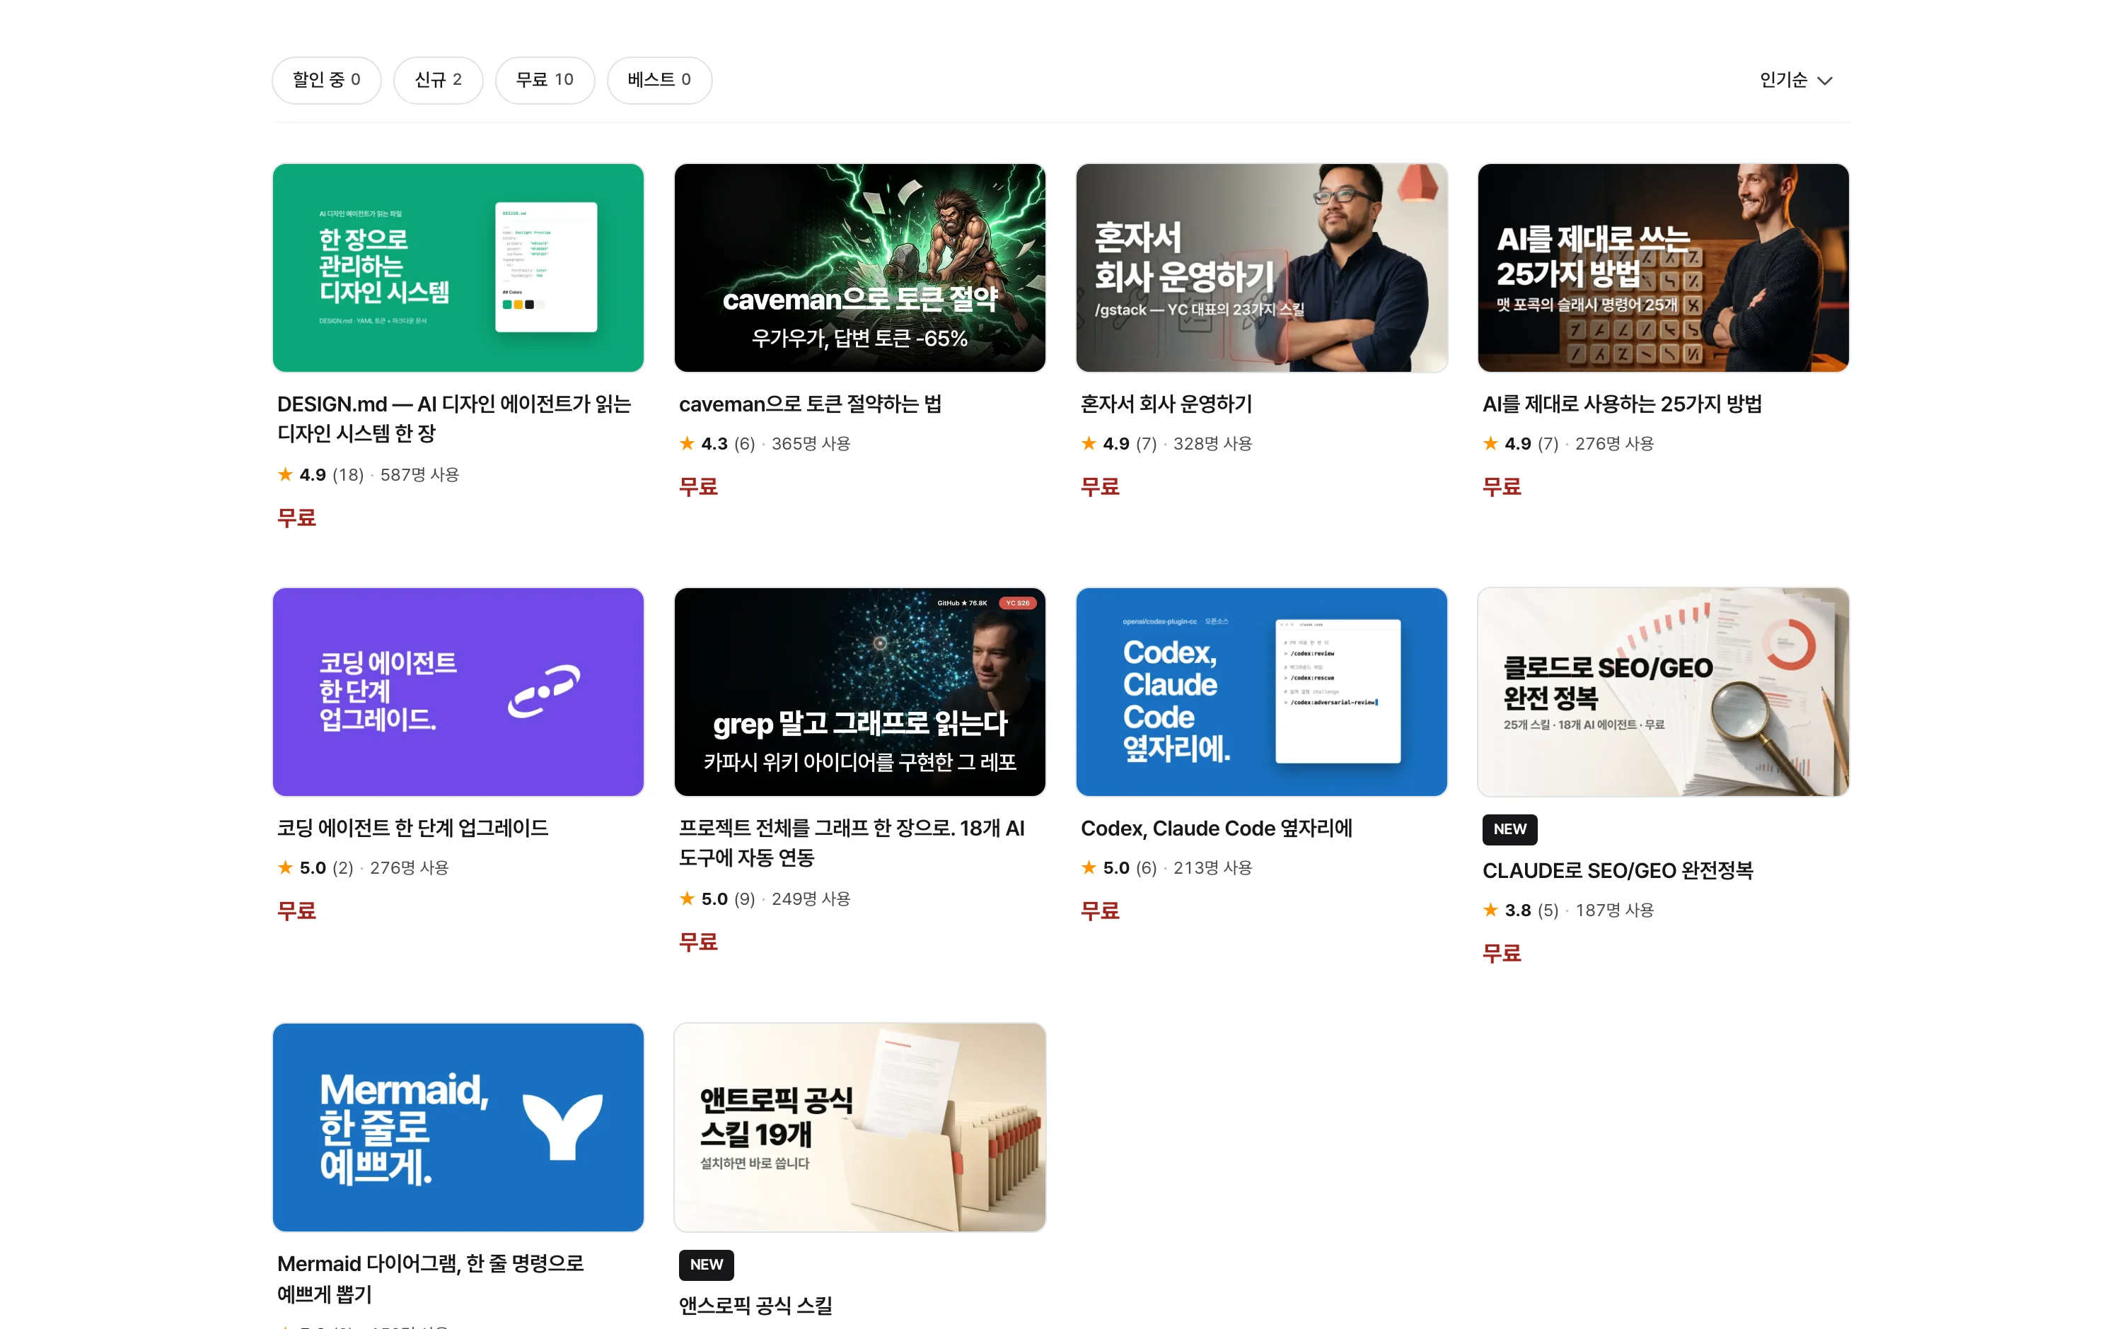The height and width of the screenshot is (1329, 2122).
Task: Click the 무료 price under 혼자서 회사 운영하기
Action: point(1100,487)
